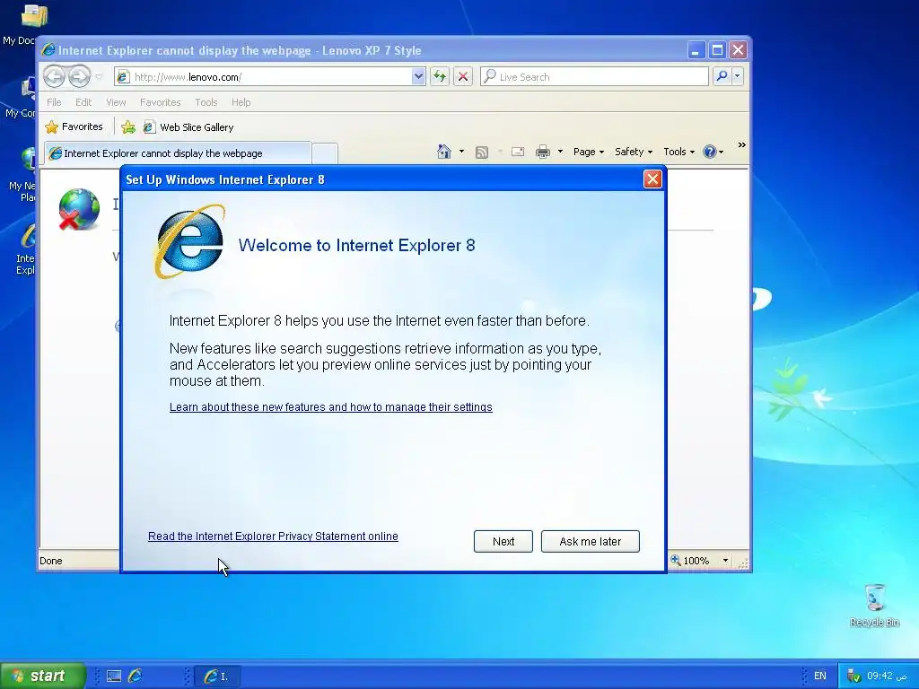The image size is (919, 689).
Task: Click the magnifier Search button
Action: [x=722, y=76]
